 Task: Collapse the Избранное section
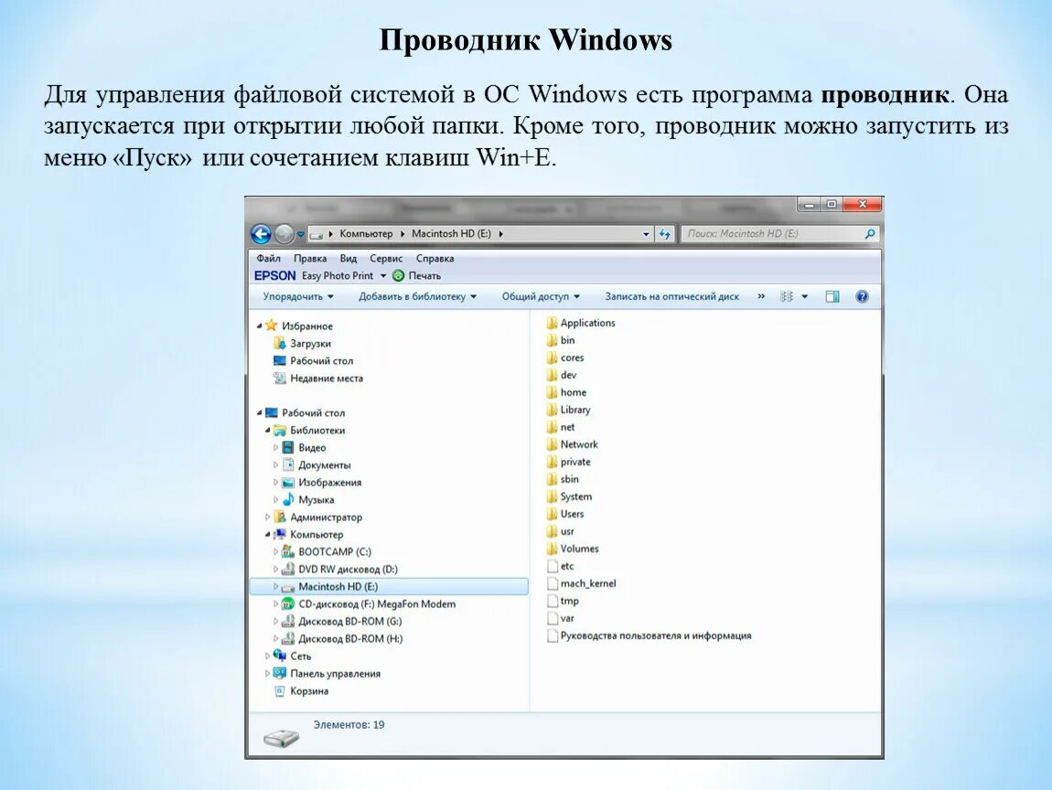pos(259,326)
